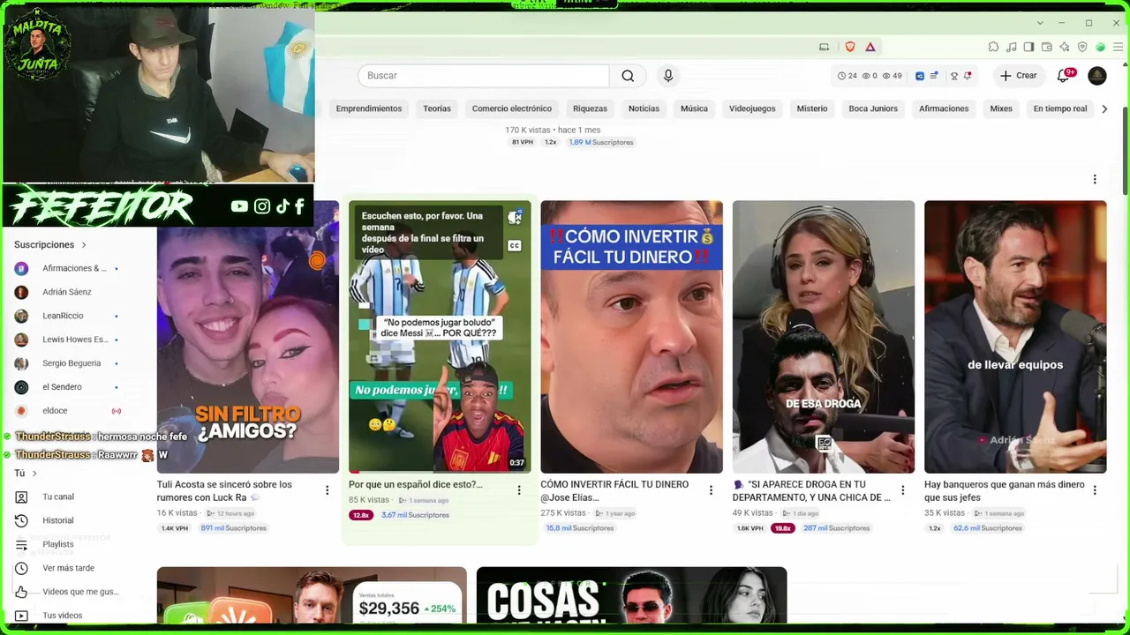1130x635 pixels.
Task: Open options menu for 'Hay banqueros' video
Action: point(1095,490)
